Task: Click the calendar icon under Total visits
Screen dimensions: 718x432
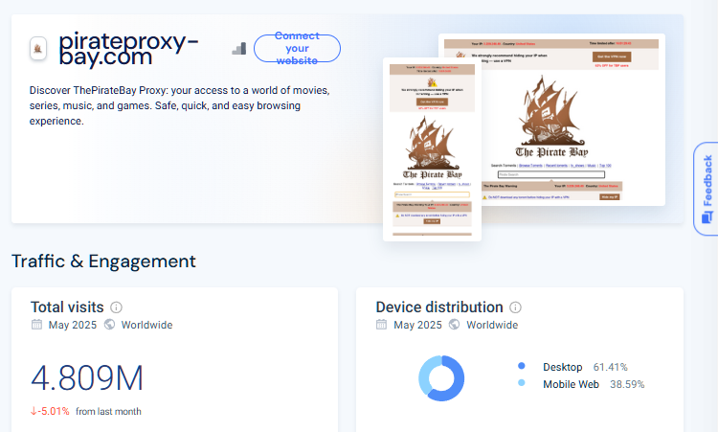Action: click(36, 325)
